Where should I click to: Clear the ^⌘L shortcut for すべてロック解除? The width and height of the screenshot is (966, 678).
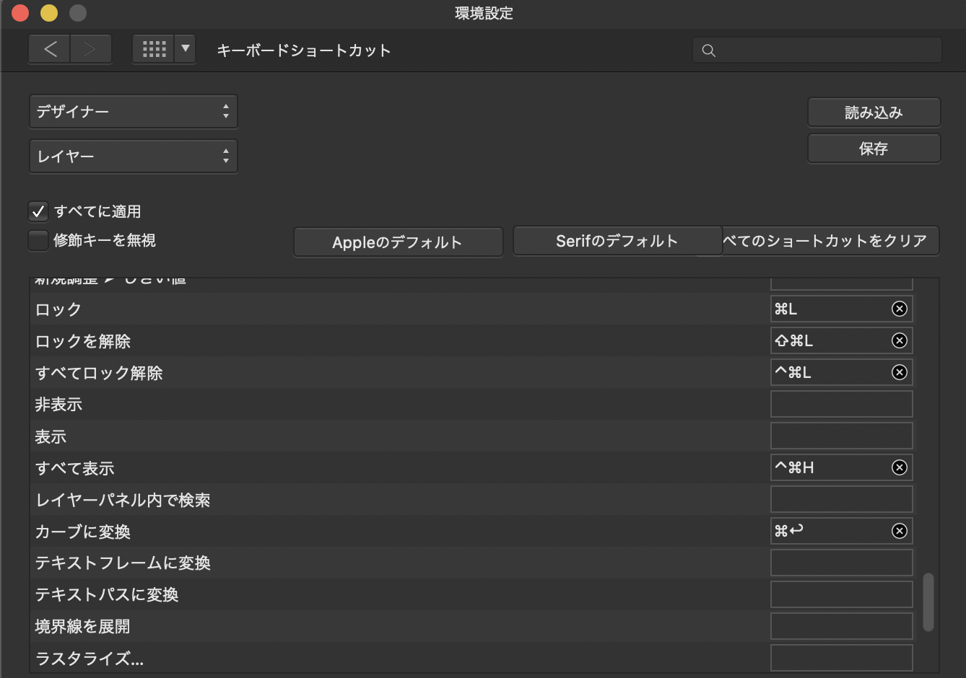click(900, 371)
